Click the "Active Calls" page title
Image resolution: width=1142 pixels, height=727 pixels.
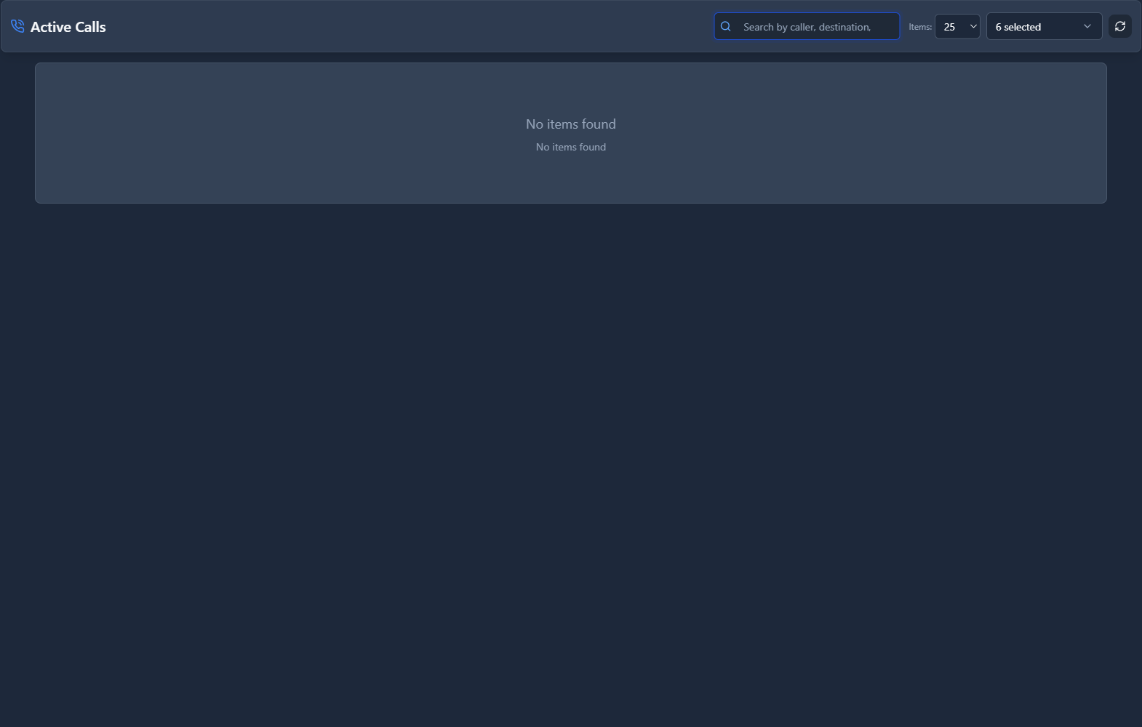point(68,27)
